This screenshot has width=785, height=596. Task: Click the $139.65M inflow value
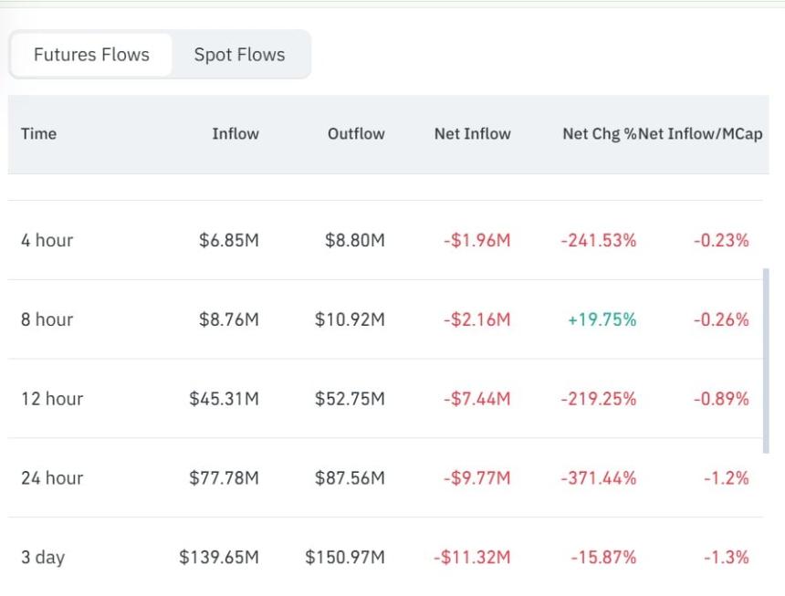point(219,557)
